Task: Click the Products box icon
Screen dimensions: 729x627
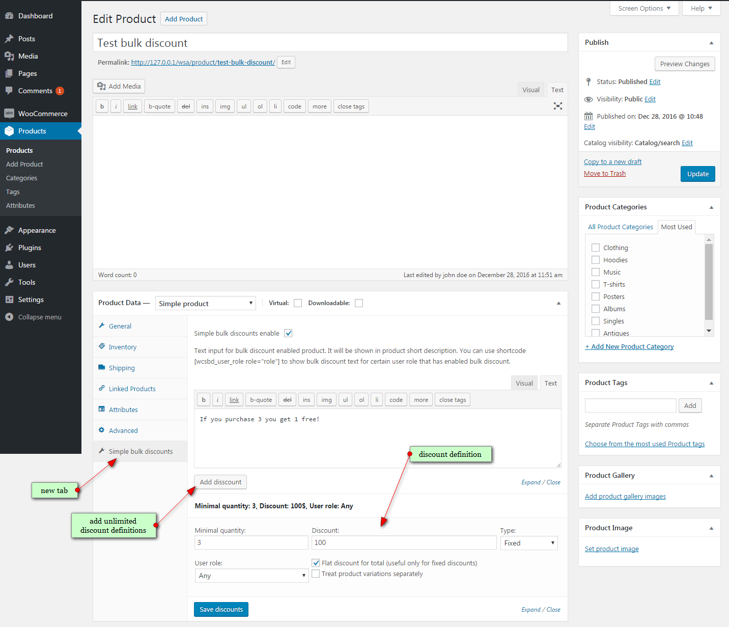Action: 9,131
